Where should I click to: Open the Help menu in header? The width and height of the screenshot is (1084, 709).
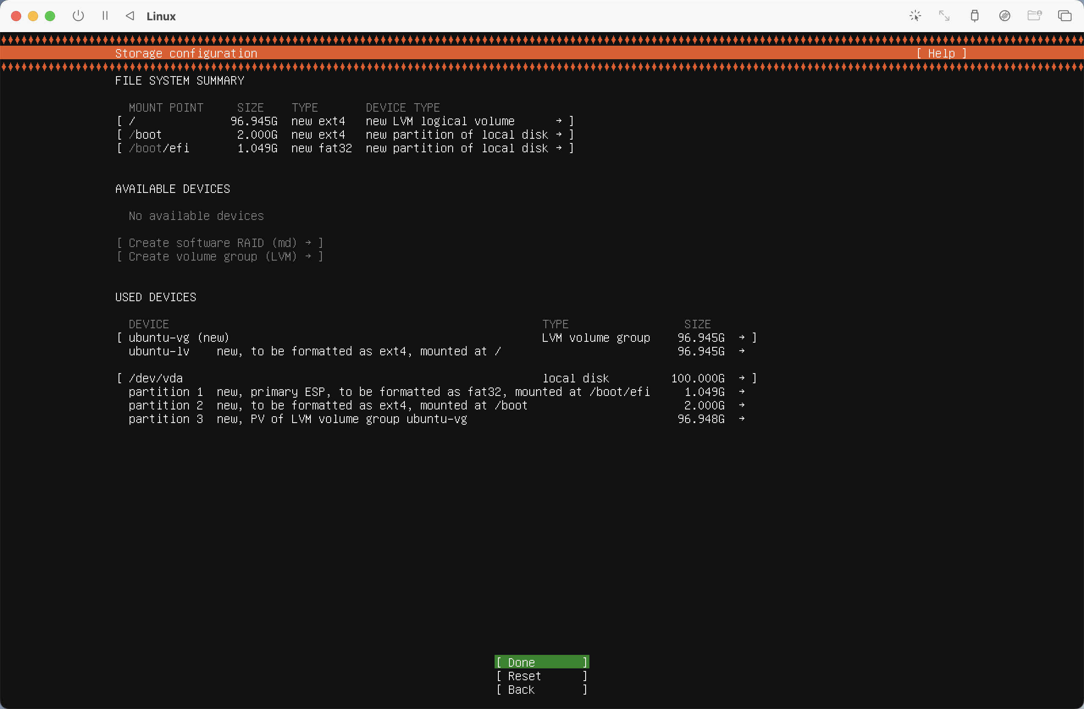[941, 53]
